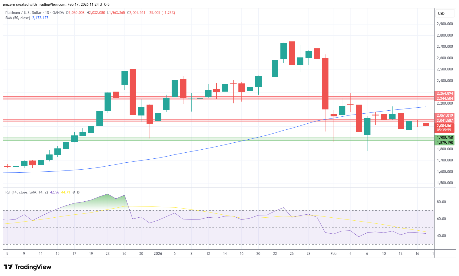Click the RSI scale value 80.00
459x276 pixels.
(x=441, y=202)
